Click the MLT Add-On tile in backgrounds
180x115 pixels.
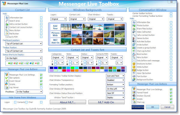[55, 41]
